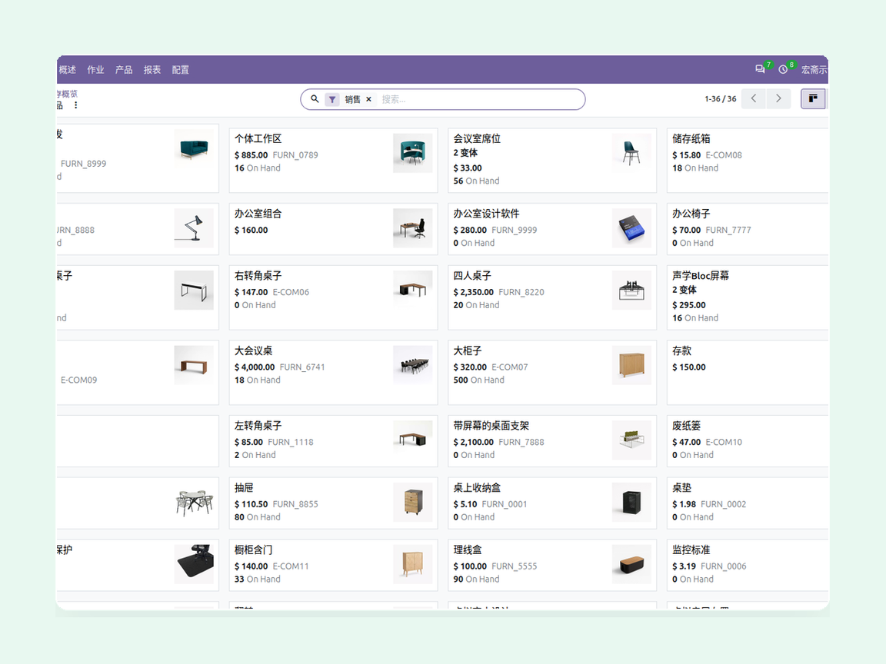Screen dimensions: 886x664
Task: Open 概述 menu
Action: [x=67, y=69]
